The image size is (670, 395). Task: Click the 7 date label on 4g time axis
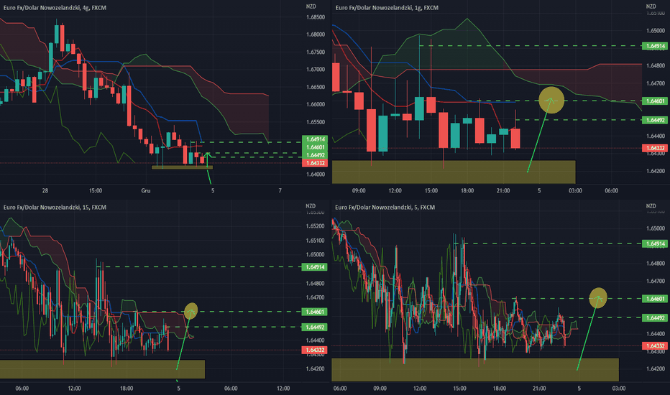pos(280,191)
